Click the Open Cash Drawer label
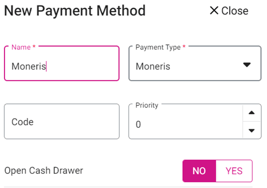The width and height of the screenshot is (267, 188). (44, 170)
